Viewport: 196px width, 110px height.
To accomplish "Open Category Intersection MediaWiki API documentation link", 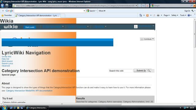I will coord(29,91).
